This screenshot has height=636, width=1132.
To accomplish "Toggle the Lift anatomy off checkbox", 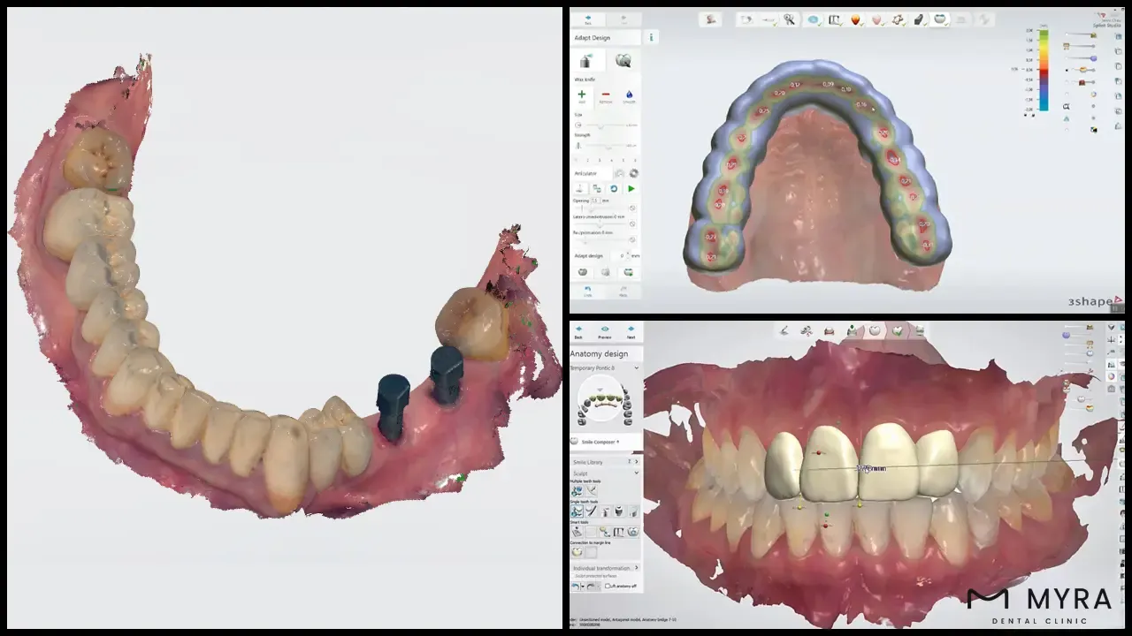I will click(608, 586).
